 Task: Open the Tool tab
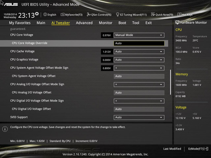coord(136,23)
